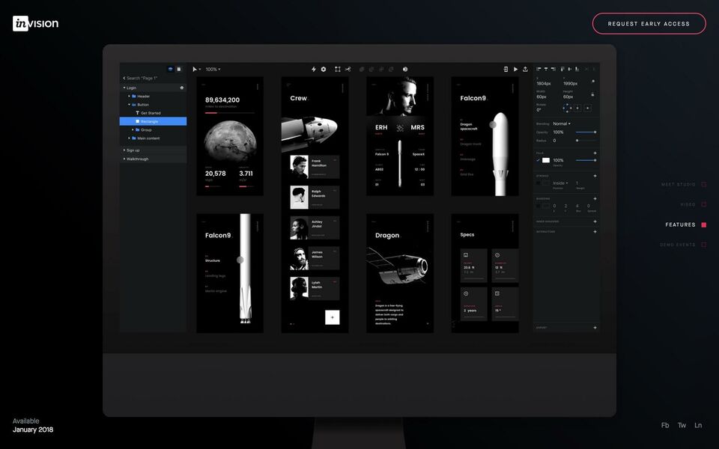Open canvas settings via the gear icon
719x449 pixels.
(322, 68)
